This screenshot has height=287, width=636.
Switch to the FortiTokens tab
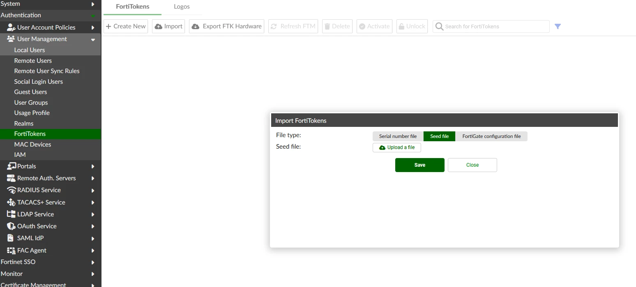click(x=132, y=7)
